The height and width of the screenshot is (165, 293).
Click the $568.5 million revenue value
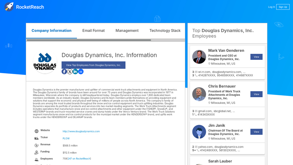pos(70,146)
